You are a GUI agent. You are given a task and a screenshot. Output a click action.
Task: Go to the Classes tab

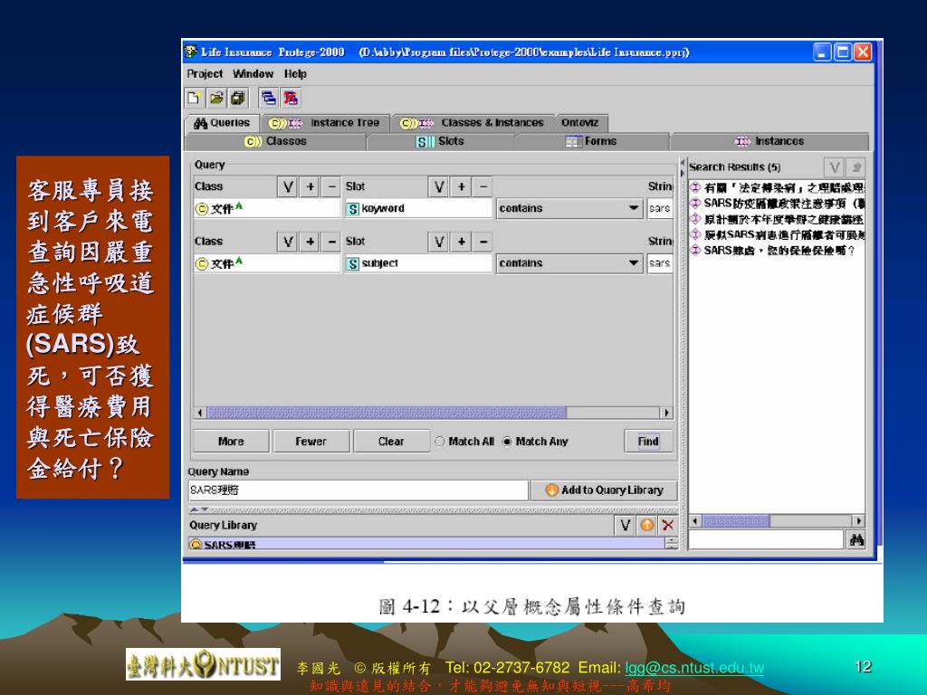275,141
